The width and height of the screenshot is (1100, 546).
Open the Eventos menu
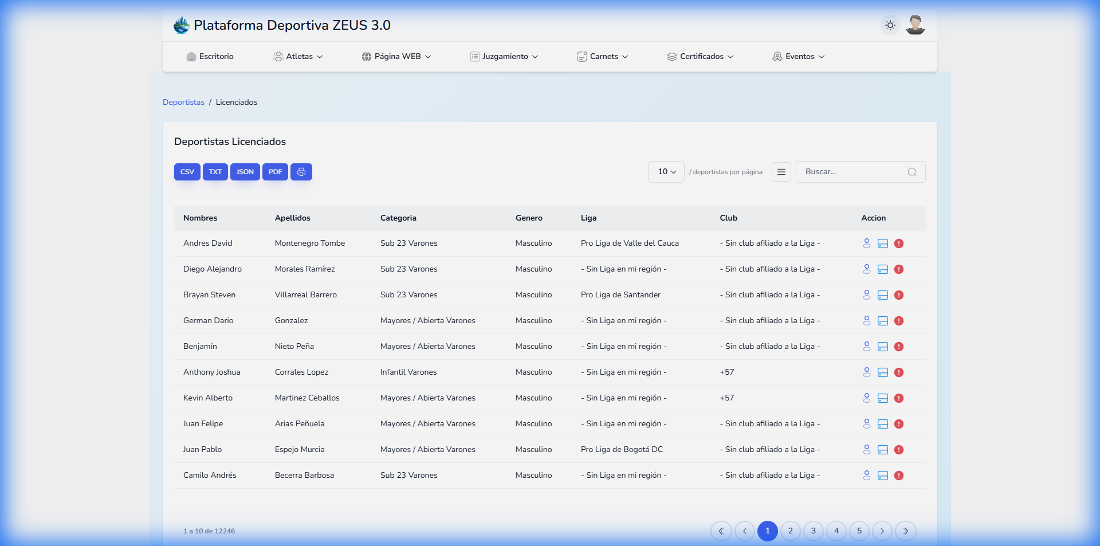[799, 57]
